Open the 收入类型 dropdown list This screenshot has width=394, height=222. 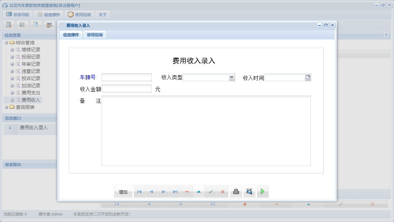pyautogui.click(x=231, y=77)
